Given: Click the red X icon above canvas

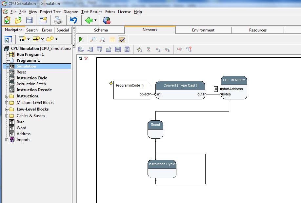Looking at the screenshot, I should click(x=86, y=59).
